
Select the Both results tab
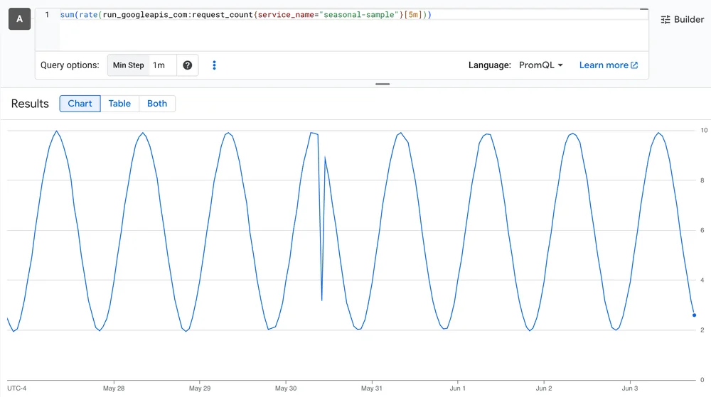[x=157, y=104]
